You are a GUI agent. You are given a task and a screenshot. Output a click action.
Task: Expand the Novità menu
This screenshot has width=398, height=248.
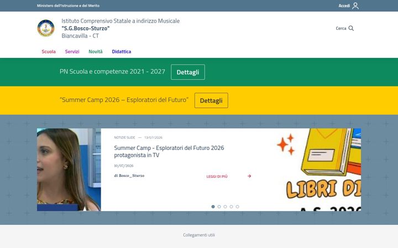pos(96,52)
